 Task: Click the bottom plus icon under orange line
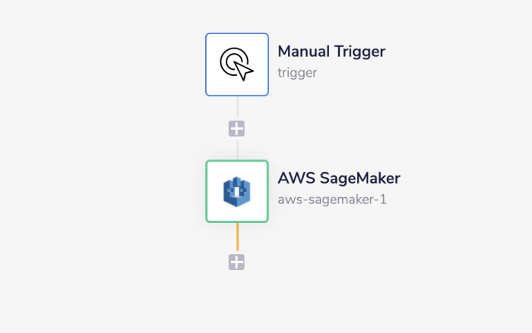tap(236, 262)
